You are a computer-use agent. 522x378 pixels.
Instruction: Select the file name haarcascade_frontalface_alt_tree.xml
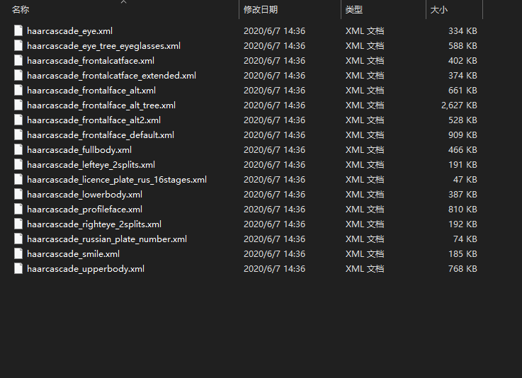[101, 105]
